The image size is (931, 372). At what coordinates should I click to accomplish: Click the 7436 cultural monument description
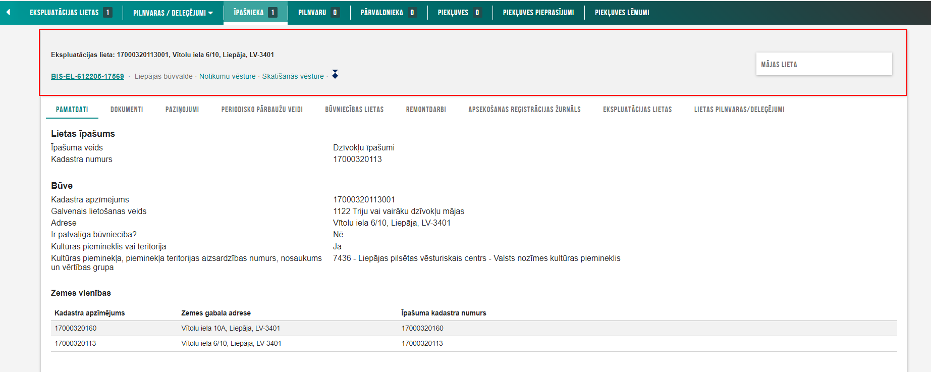(477, 258)
